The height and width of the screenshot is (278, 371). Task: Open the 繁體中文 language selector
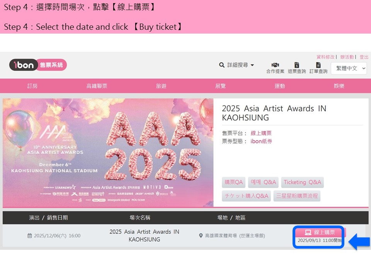pos(349,68)
